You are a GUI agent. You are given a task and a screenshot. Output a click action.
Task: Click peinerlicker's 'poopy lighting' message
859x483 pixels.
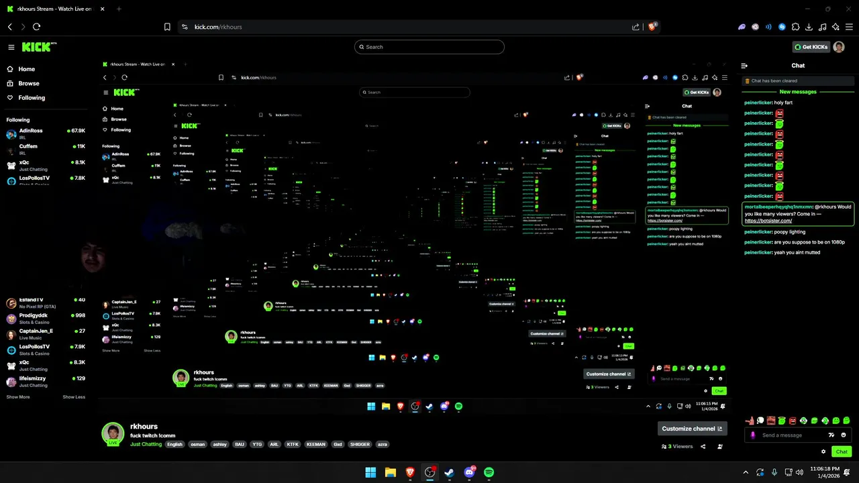(x=774, y=232)
